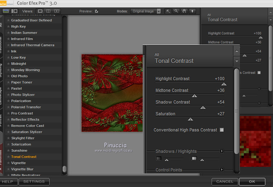Screen dimensions: 273x187
Task: Toggle favorite star for Paper Toner
Action: (8, 82)
